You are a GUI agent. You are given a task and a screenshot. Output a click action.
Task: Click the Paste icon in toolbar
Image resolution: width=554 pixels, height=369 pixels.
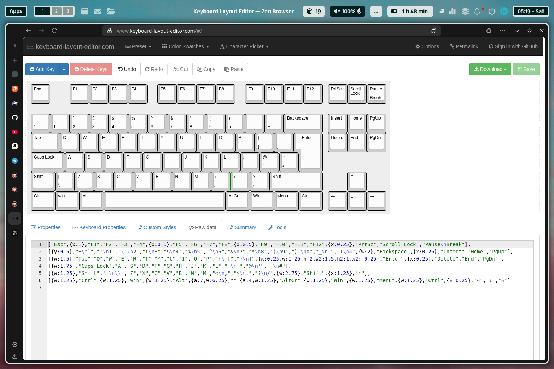pos(227,69)
